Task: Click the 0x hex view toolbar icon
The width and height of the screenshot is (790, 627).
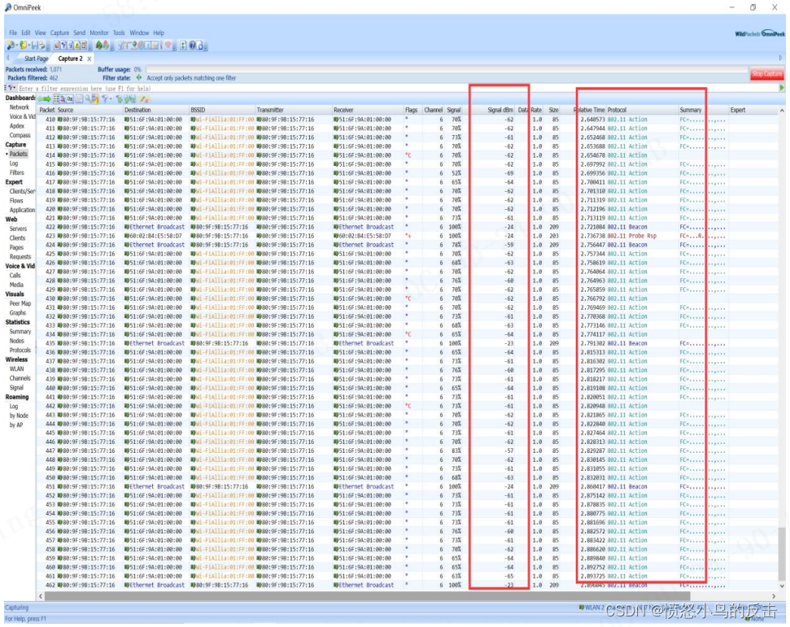Action: 70,98
